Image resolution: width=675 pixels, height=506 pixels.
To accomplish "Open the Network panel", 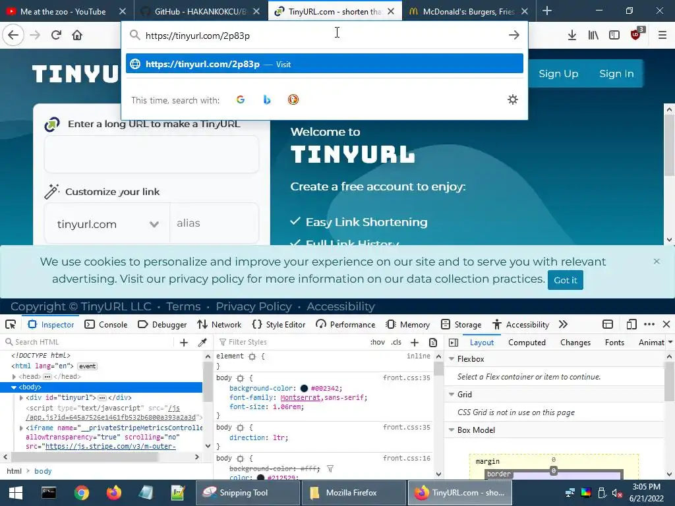I will point(219,324).
